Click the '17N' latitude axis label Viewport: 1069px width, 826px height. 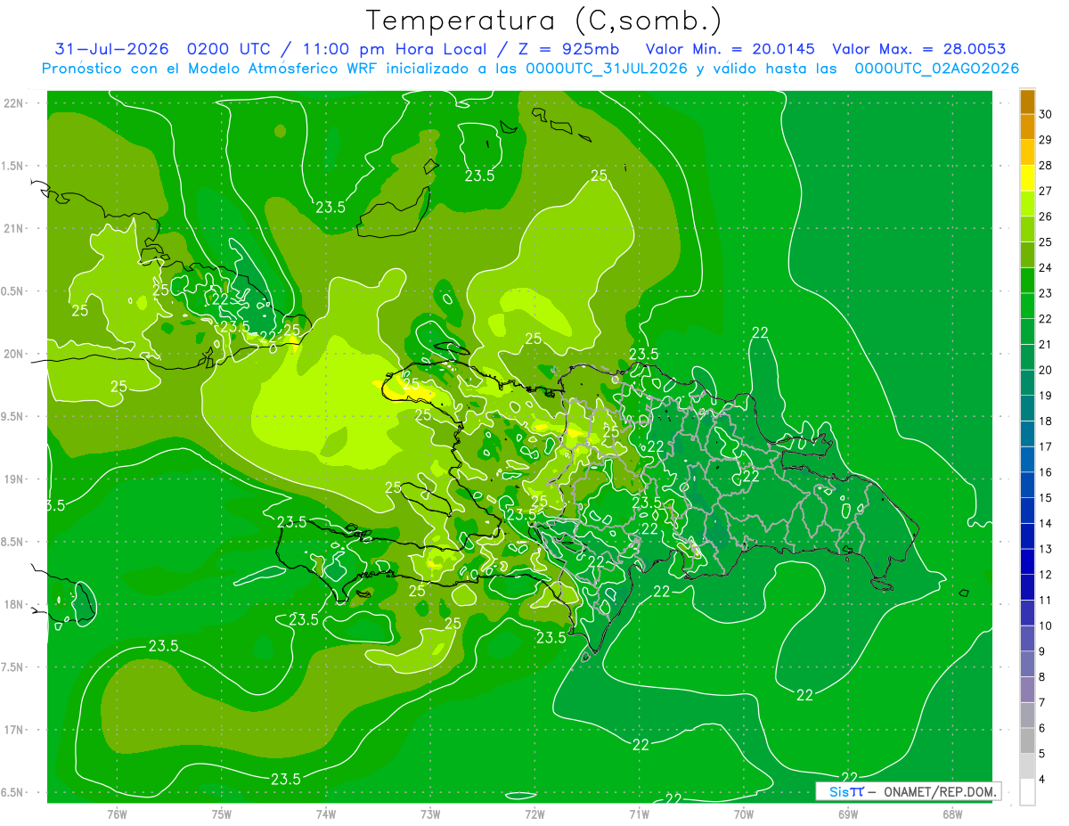(15, 730)
